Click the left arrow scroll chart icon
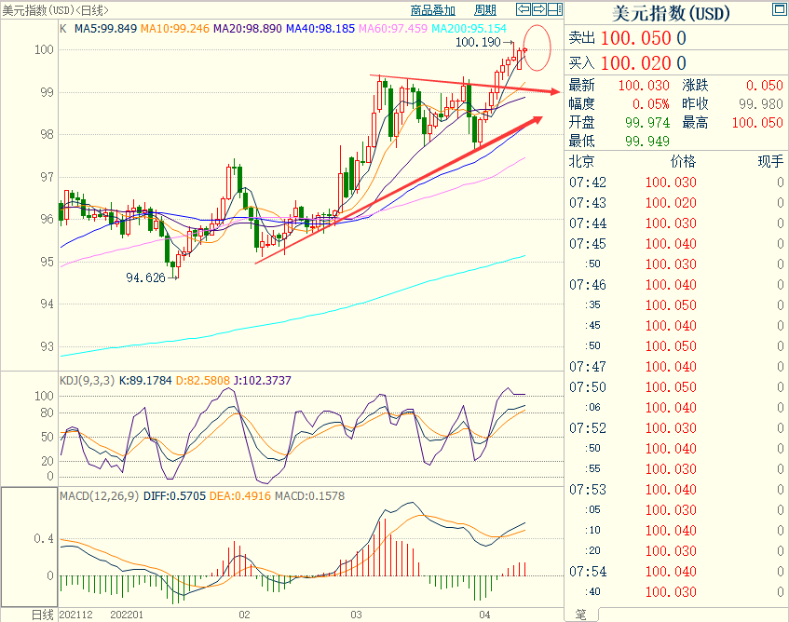789x622 pixels. coord(523,10)
